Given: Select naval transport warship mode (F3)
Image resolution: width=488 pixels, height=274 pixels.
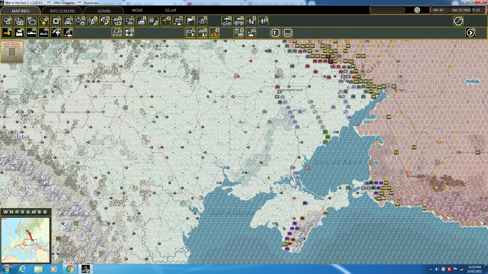Looking at the screenshot, I should [x=32, y=33].
